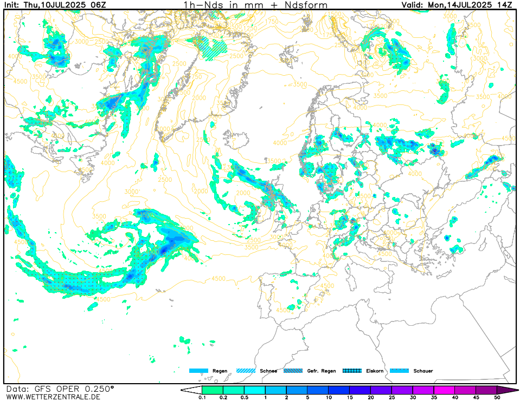Select the 20–25 violet scale segment
Viewport: 520px width, 401px height.
pos(381,390)
